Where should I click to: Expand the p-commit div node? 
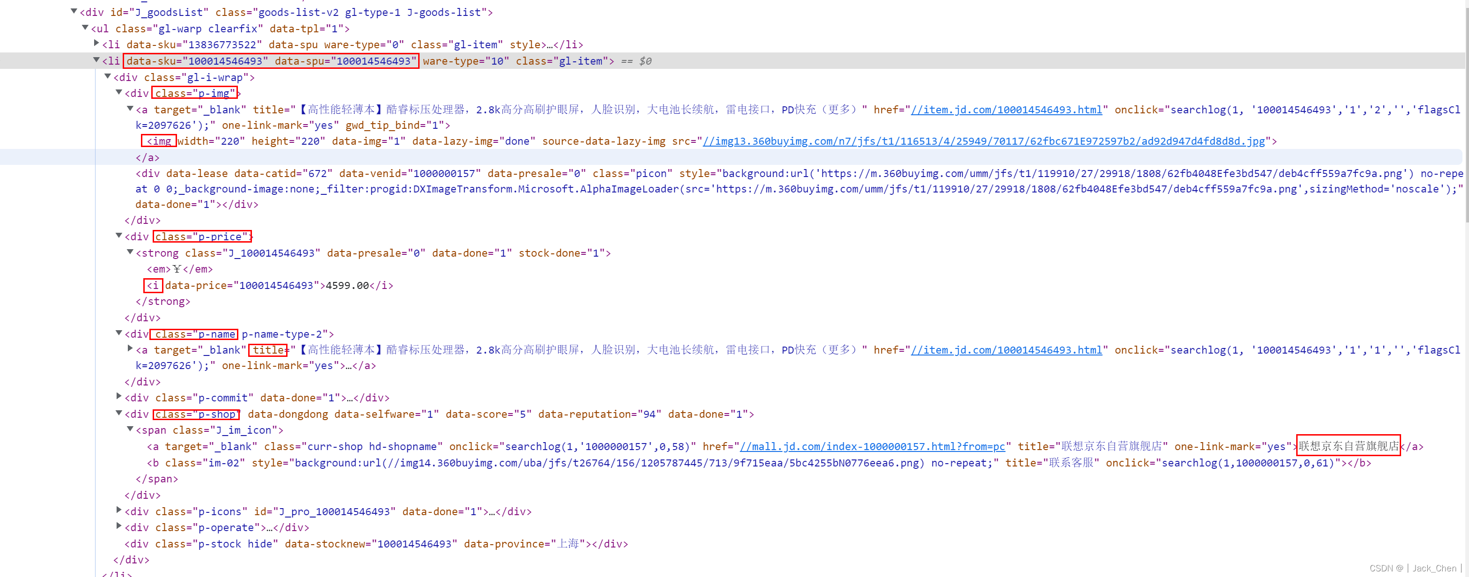point(118,396)
